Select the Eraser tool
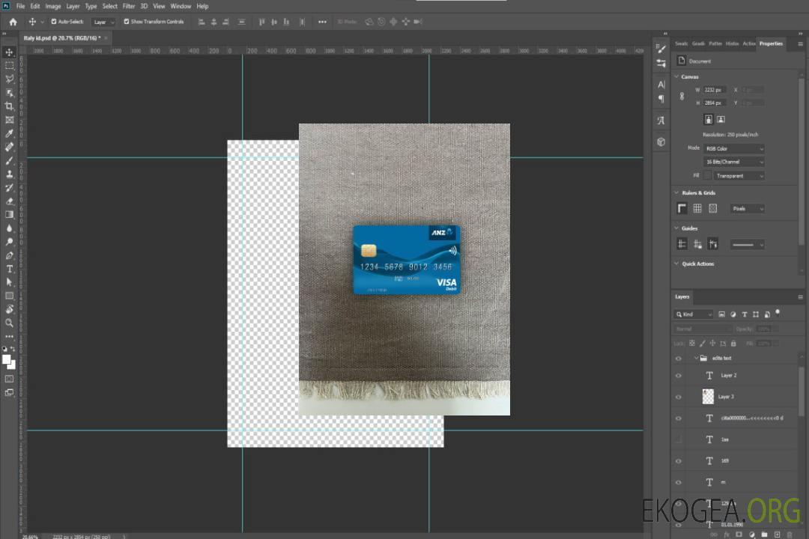Image resolution: width=809 pixels, height=539 pixels. click(x=9, y=201)
